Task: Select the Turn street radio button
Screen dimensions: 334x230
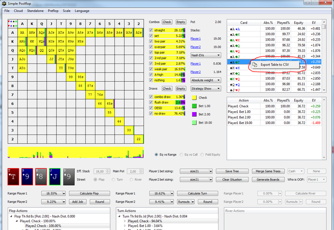Action: 114,179
